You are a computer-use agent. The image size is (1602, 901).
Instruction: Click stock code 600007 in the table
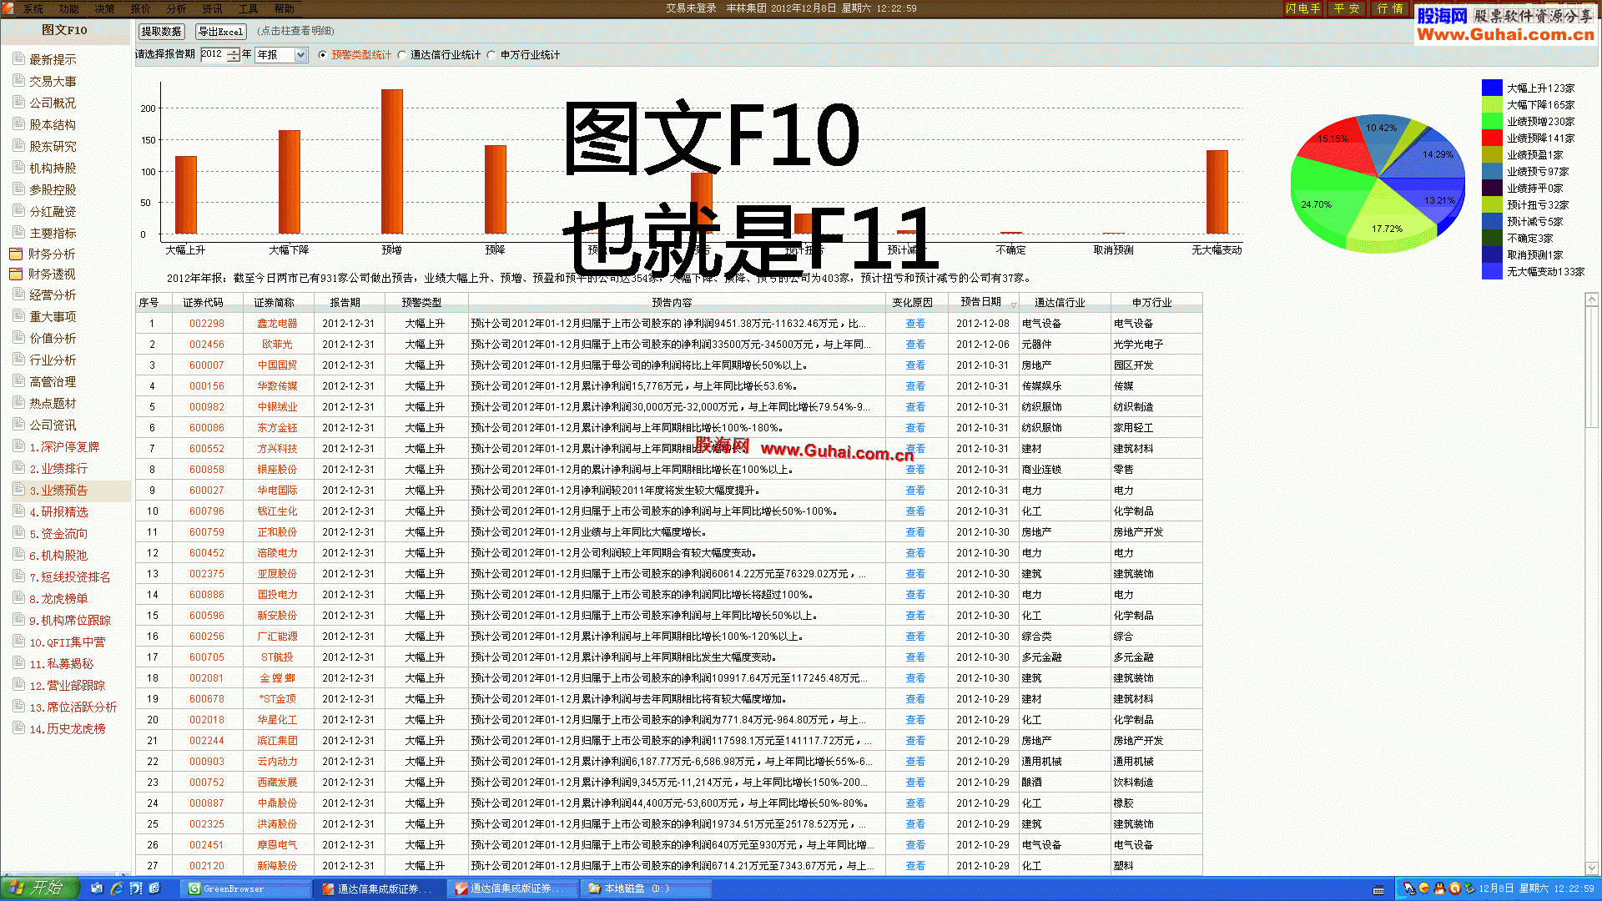point(206,365)
